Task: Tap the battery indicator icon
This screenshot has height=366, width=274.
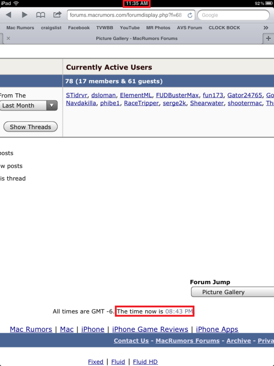Action: [269, 4]
